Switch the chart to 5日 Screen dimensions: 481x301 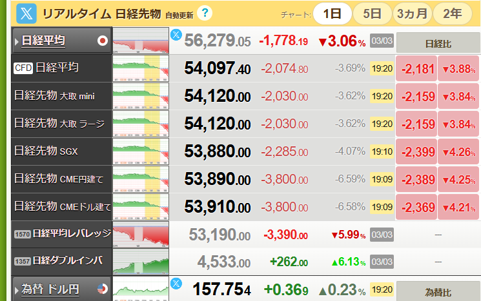(373, 14)
